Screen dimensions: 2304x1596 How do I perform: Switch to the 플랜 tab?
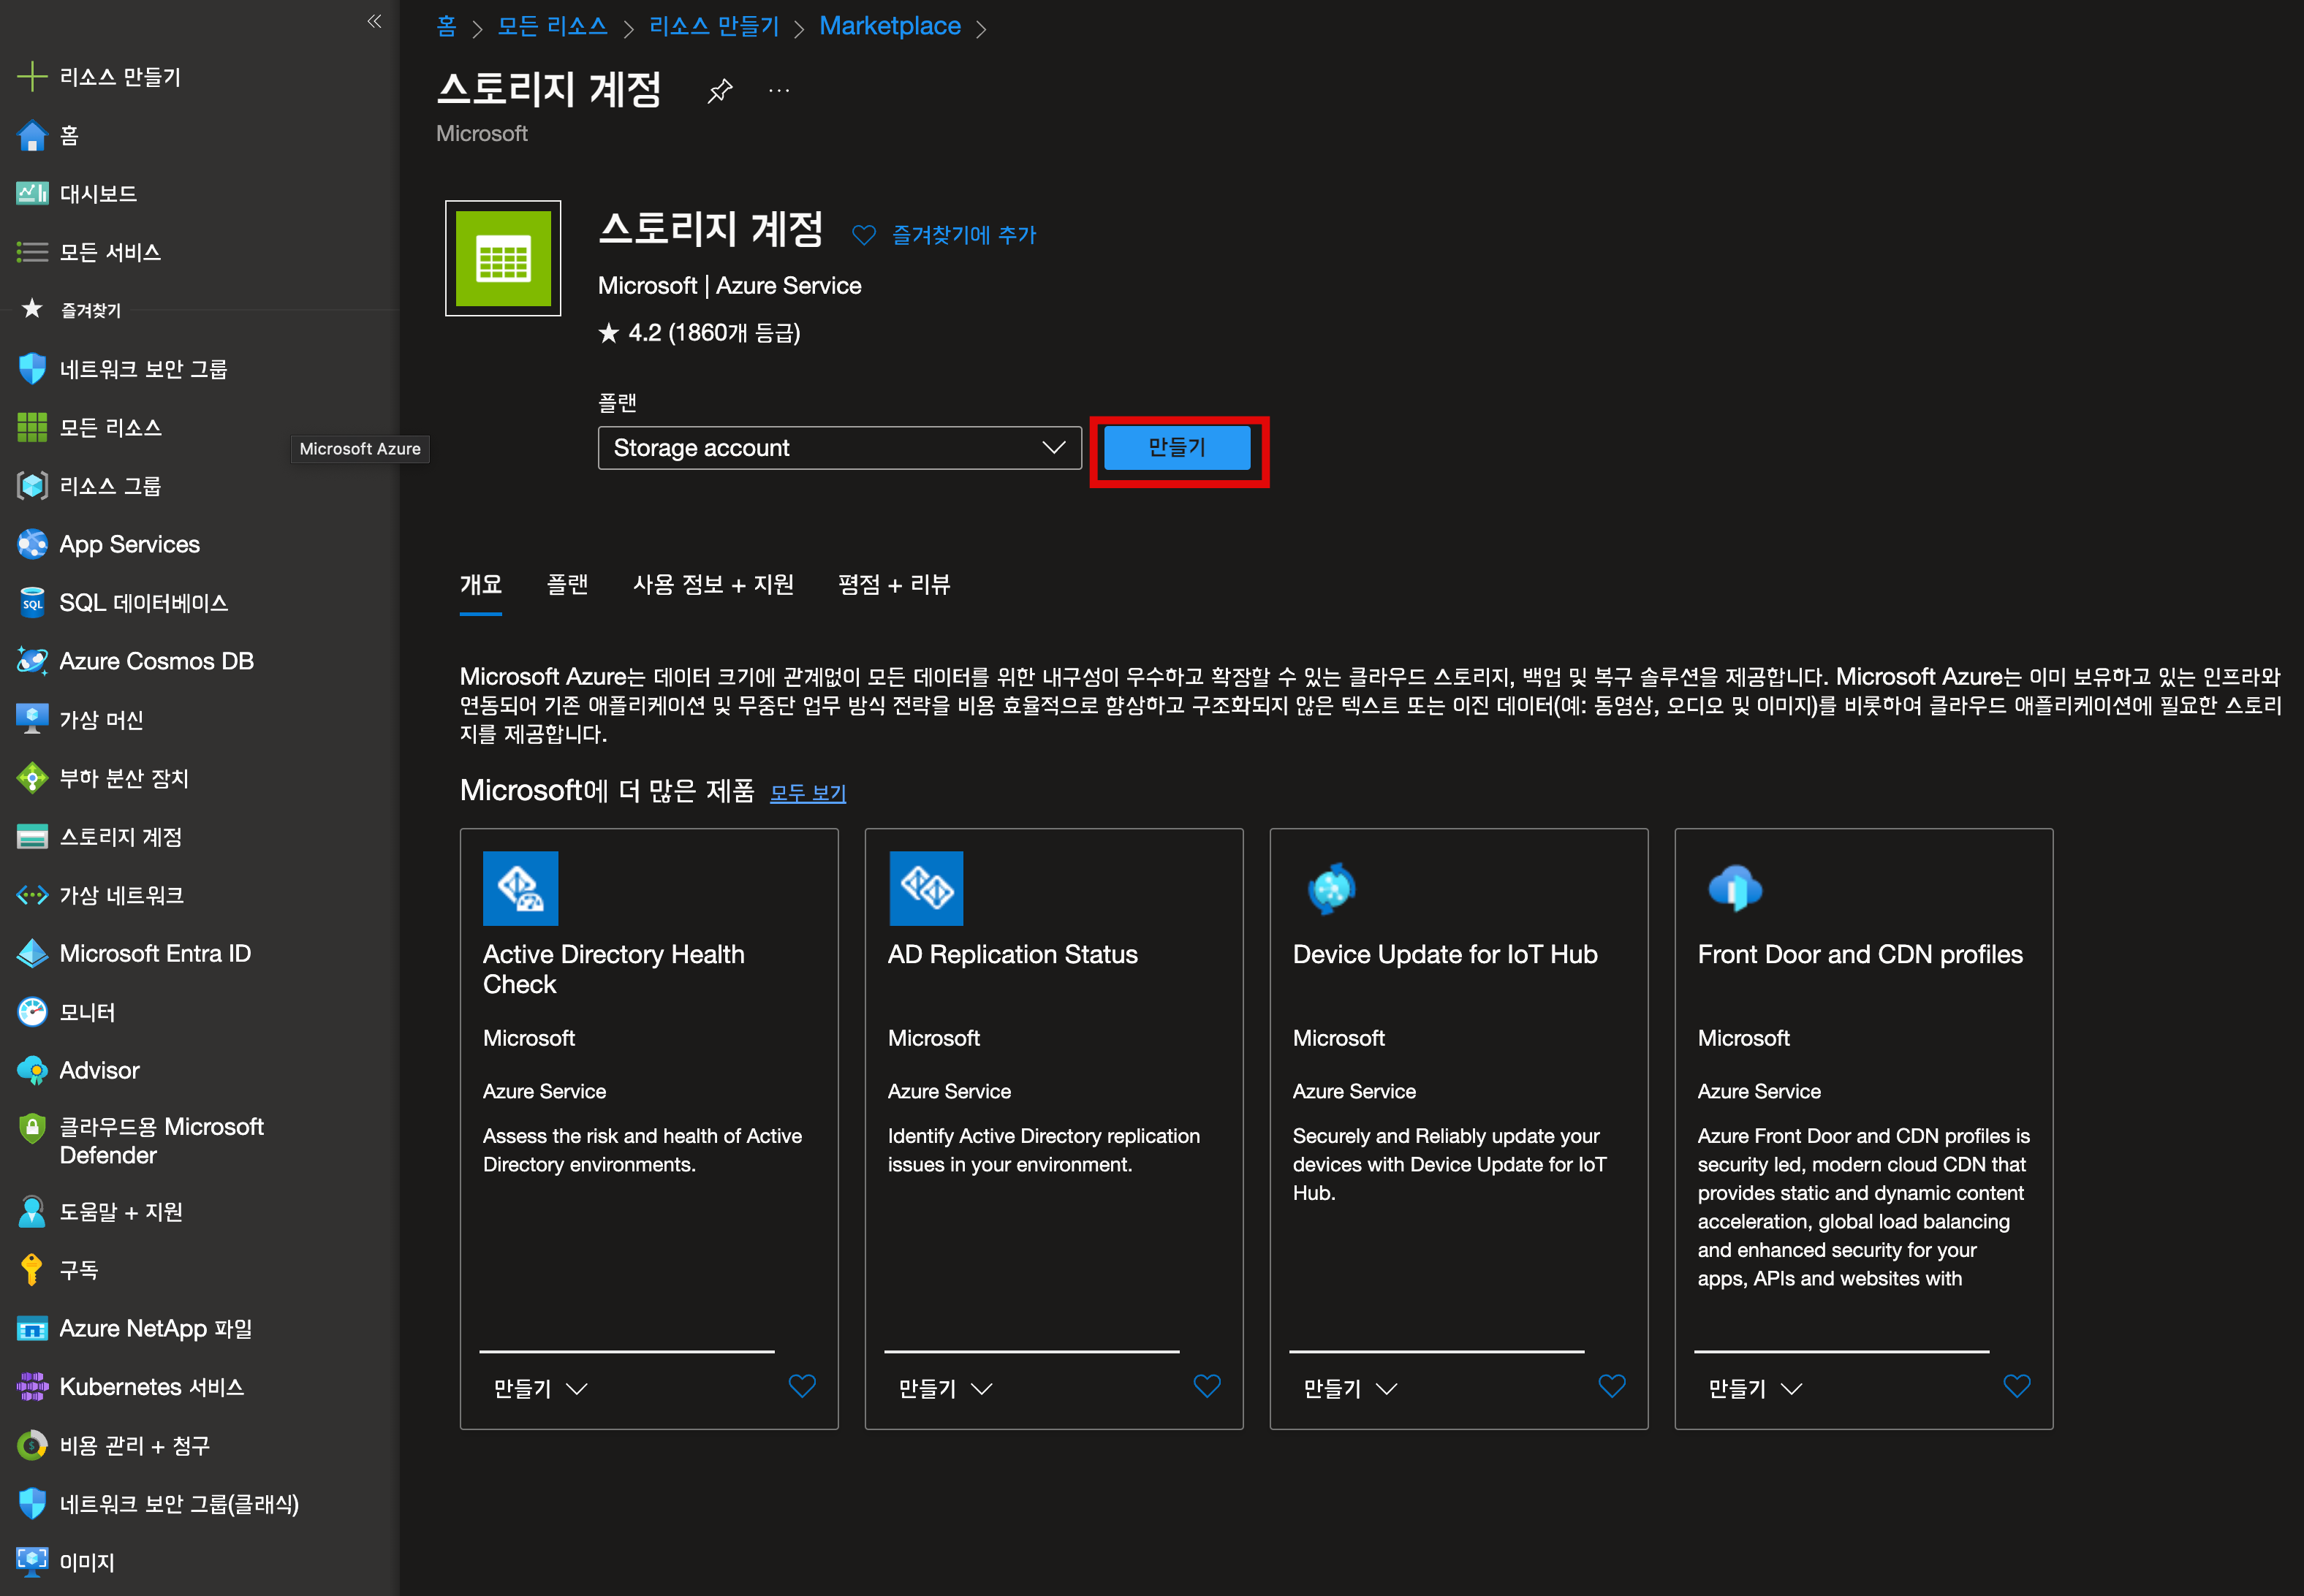(567, 584)
